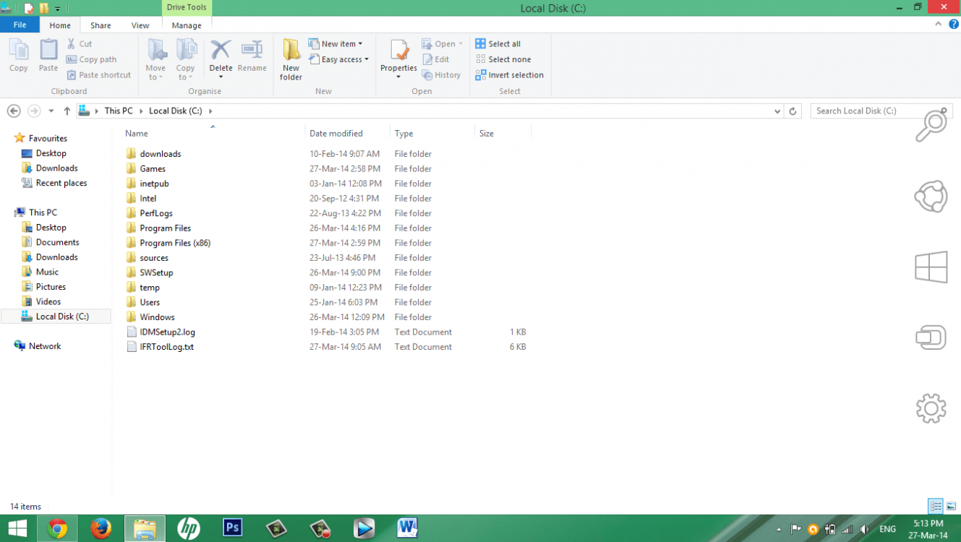
Task: Click the Cut scissors command
Action: tap(80, 44)
